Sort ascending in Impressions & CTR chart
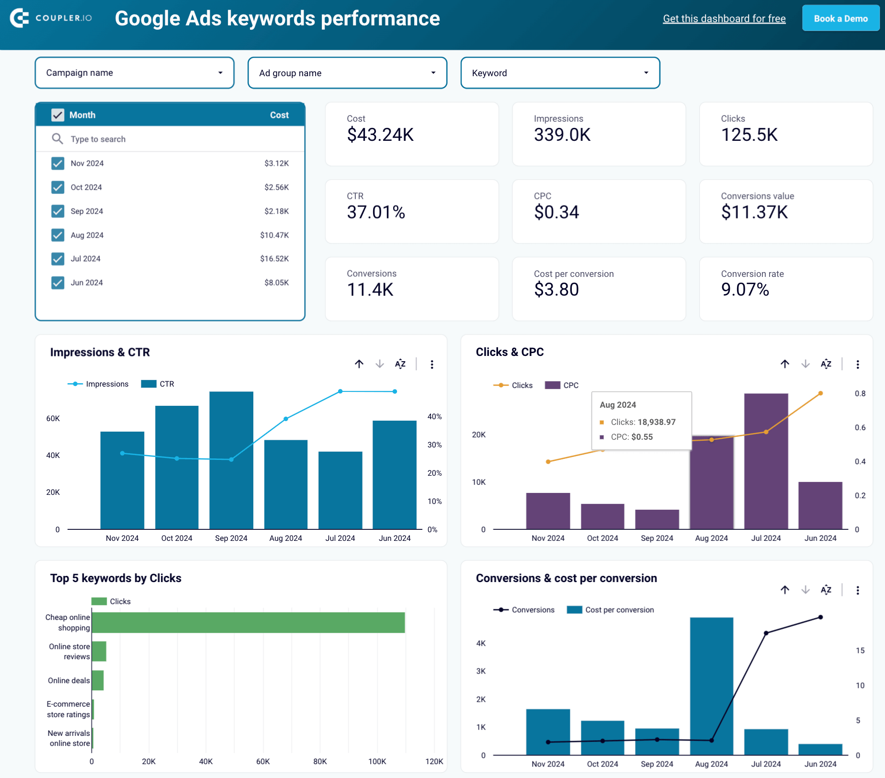This screenshot has width=885, height=778. [359, 364]
